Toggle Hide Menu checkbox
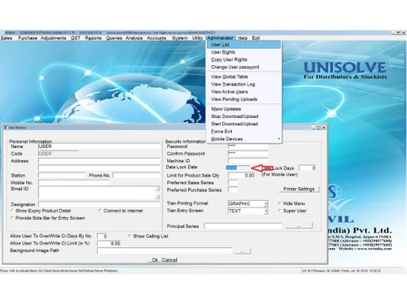Screen dimensions: 407x305 (280, 203)
